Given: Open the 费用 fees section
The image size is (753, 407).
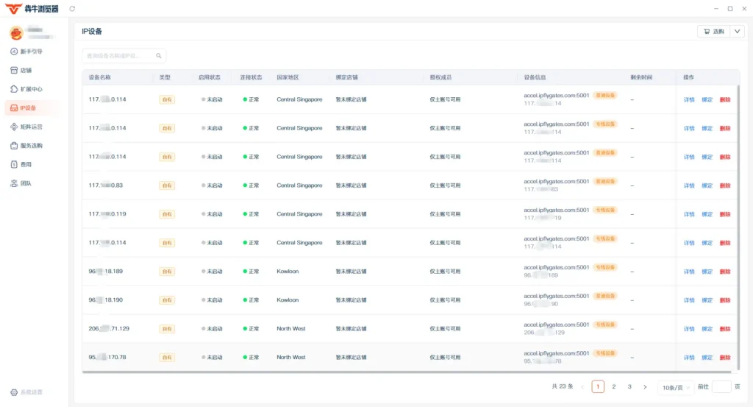Looking at the screenshot, I should tap(21, 164).
